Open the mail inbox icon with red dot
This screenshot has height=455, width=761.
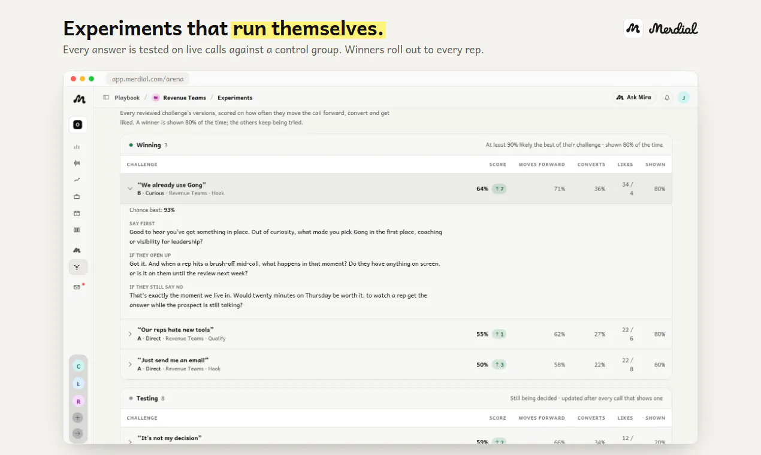pos(77,287)
